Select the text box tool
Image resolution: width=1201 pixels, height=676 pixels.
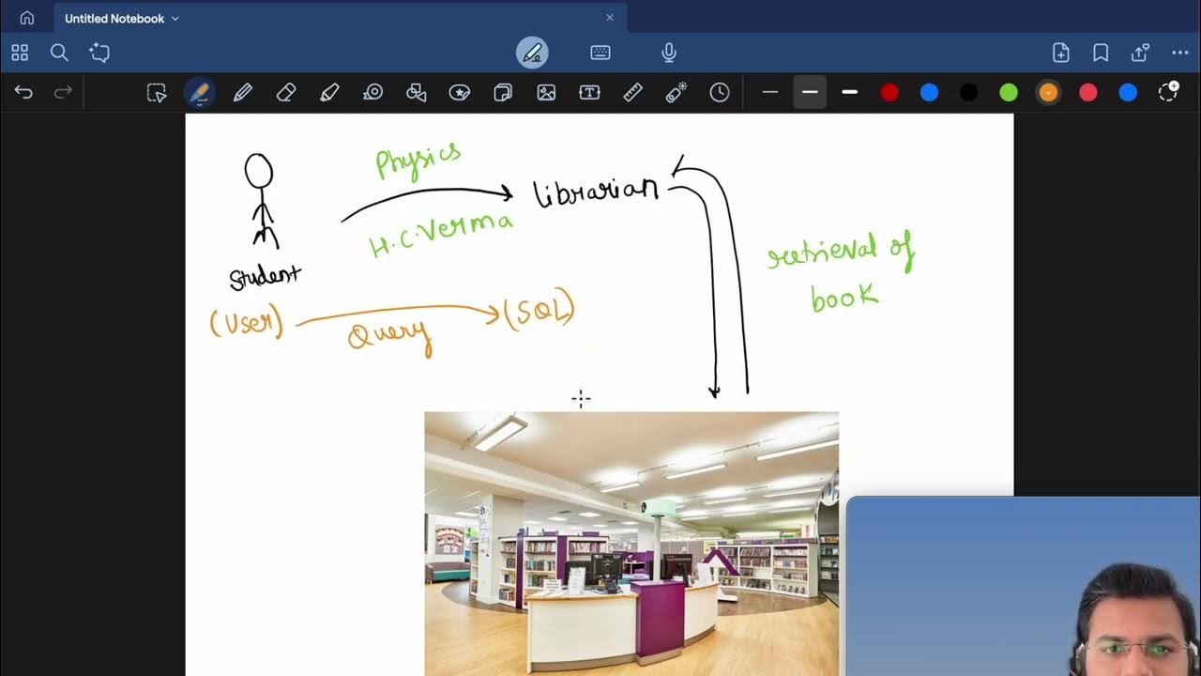(589, 92)
